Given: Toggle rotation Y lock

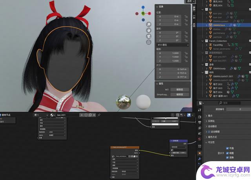Looking at the screenshot, I should (186, 36).
